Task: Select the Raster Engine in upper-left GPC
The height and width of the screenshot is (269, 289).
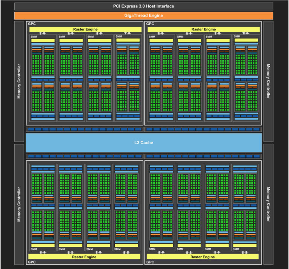Action: (x=85, y=29)
